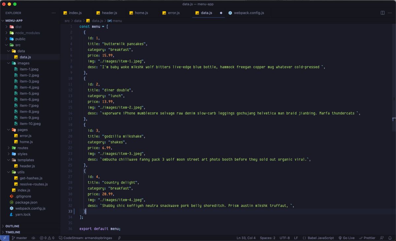The image size is (396, 241).
Task: Click the data folder breadcrumb segment
Action: click(x=78, y=20)
